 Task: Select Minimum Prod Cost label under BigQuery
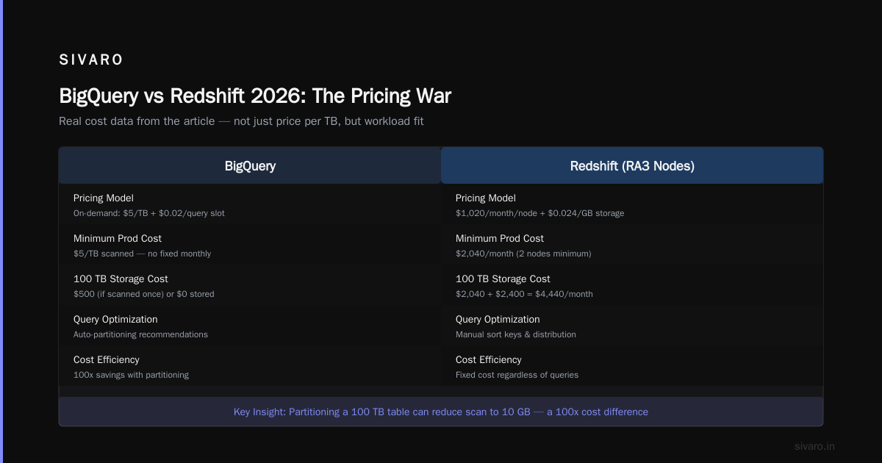[118, 239]
